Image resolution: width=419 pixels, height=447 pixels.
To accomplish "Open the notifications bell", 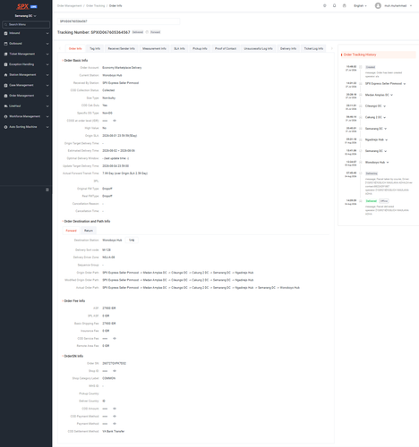I will click(335, 5).
